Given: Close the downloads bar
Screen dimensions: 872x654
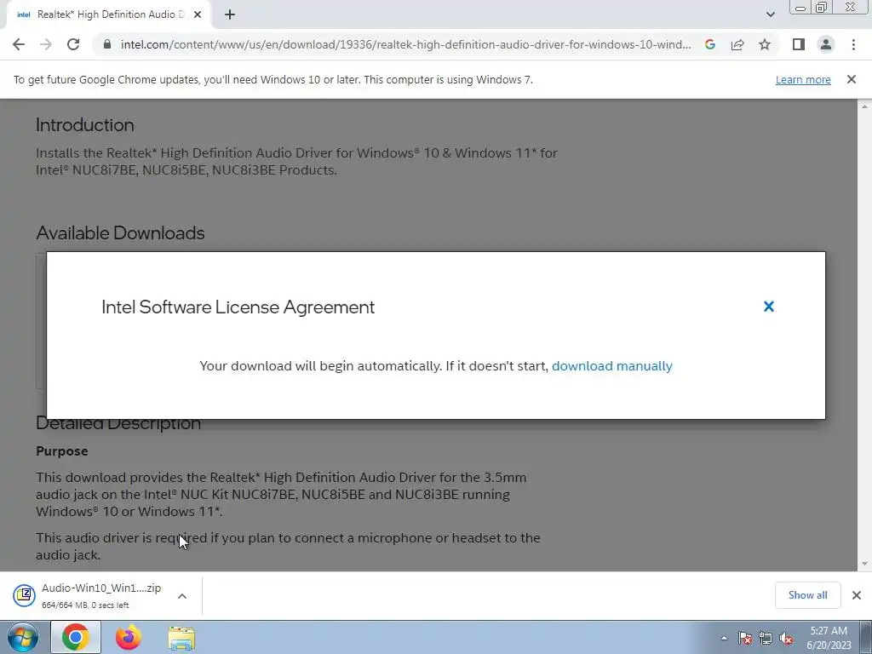Looking at the screenshot, I should [857, 595].
